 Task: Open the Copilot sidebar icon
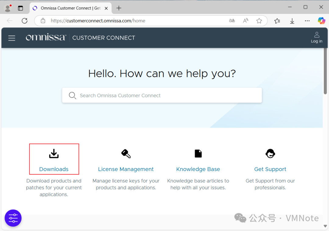tap(321, 20)
